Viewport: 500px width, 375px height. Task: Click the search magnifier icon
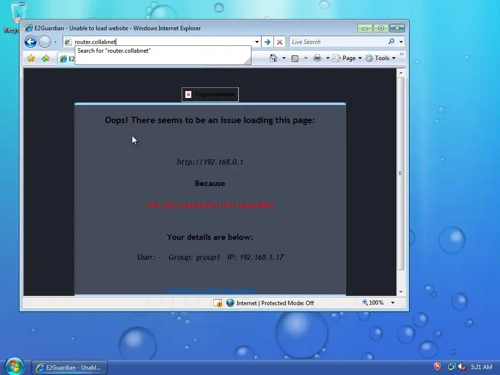391,42
